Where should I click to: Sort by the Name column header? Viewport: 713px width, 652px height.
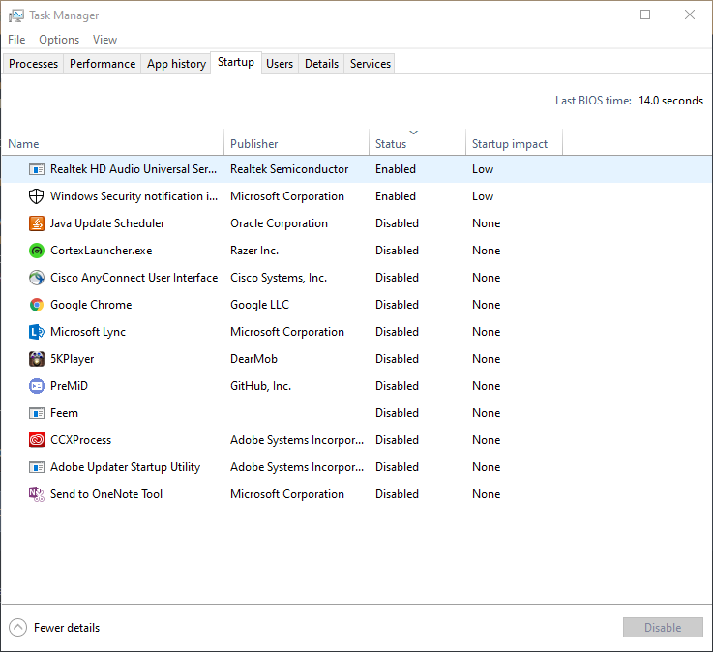click(x=113, y=144)
